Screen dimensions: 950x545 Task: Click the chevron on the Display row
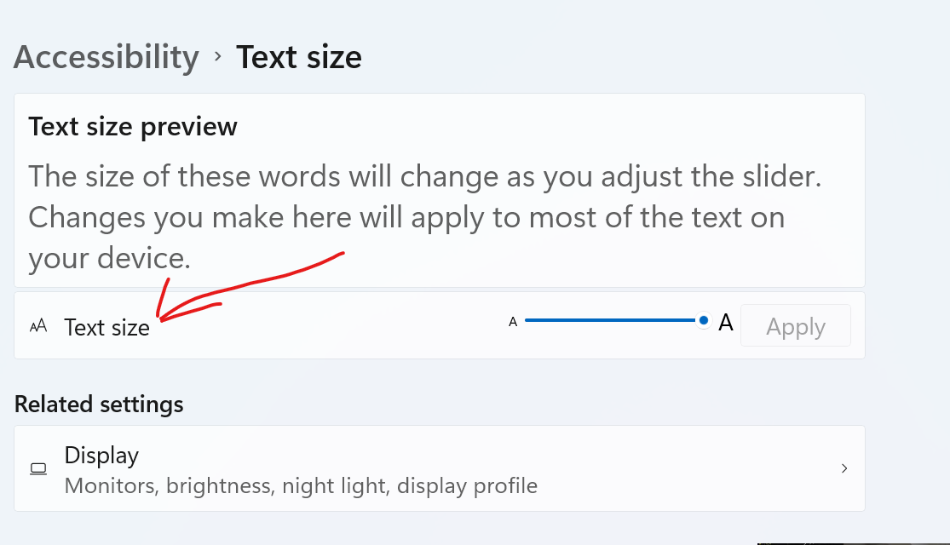[x=843, y=468]
